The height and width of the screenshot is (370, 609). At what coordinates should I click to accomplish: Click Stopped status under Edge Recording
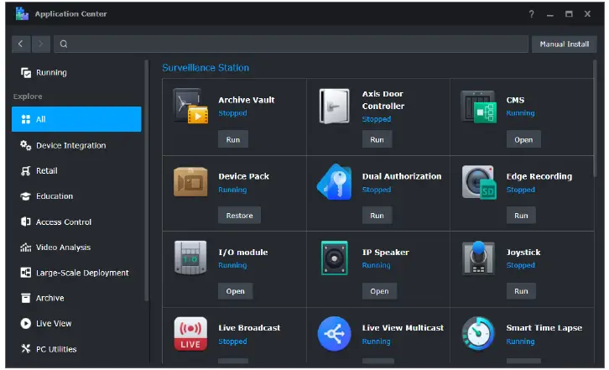(520, 190)
